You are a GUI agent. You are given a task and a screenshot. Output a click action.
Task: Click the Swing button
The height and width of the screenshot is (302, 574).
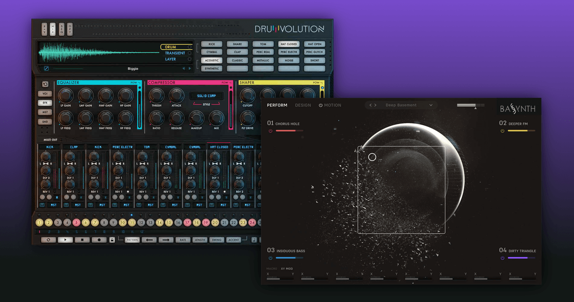pos(217,240)
